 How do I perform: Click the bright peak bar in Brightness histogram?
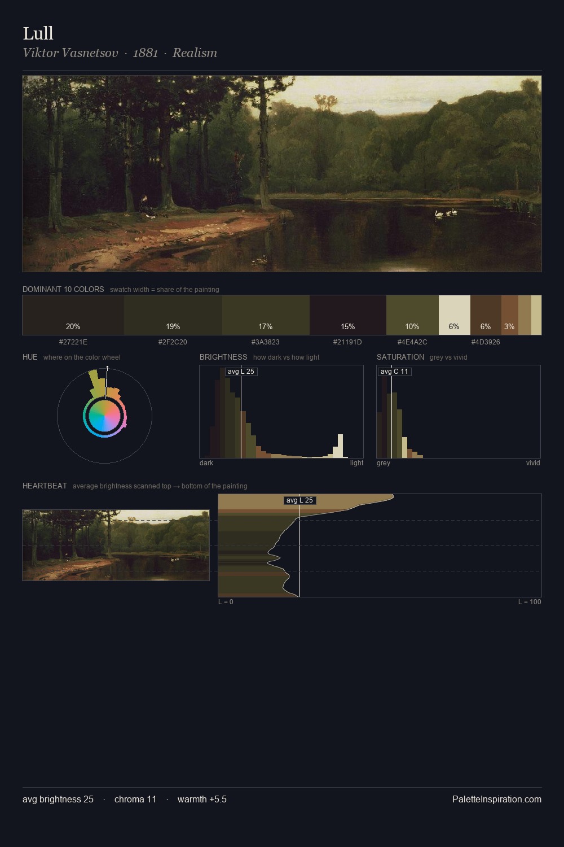click(x=340, y=446)
